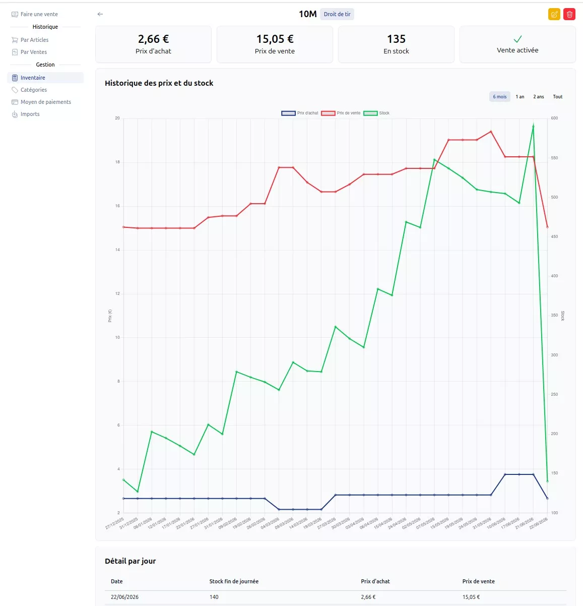583x606 pixels.
Task: Click the Catégories tag icon
Action: point(15,90)
